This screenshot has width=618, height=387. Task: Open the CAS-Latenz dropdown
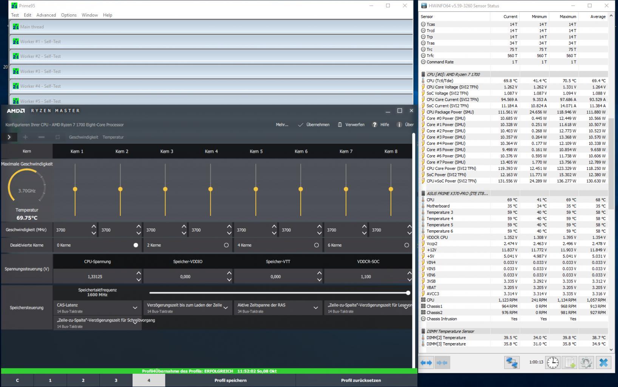[97, 308]
